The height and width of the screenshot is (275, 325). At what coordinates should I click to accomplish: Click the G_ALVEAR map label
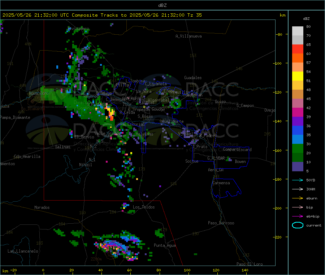[216, 158]
